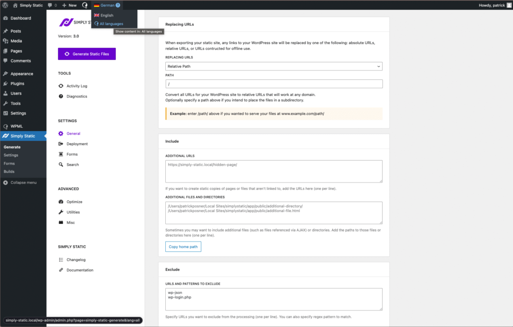Open the Optimize advanced settings
Screen dimensions: 513x327
(x=74, y=202)
